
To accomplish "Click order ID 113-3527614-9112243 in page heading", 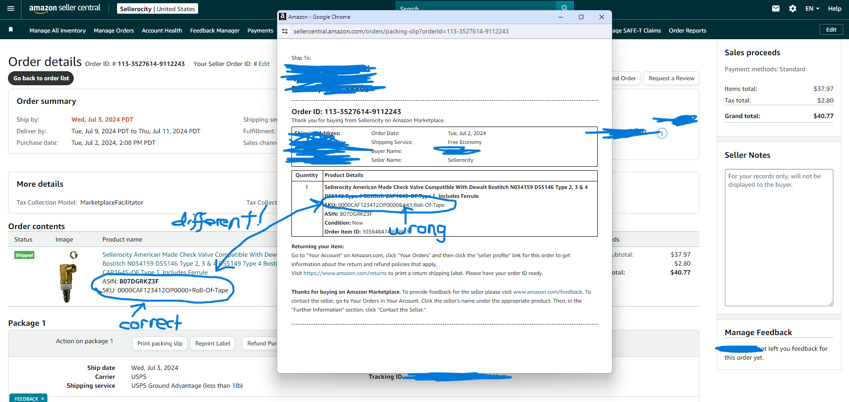I will click(151, 64).
